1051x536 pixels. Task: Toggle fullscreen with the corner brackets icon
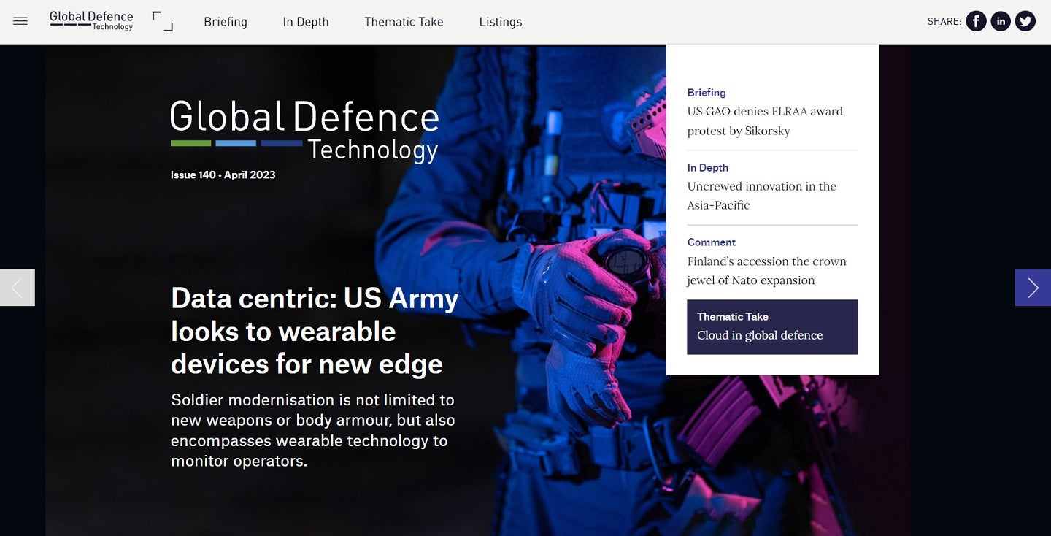coord(163,22)
